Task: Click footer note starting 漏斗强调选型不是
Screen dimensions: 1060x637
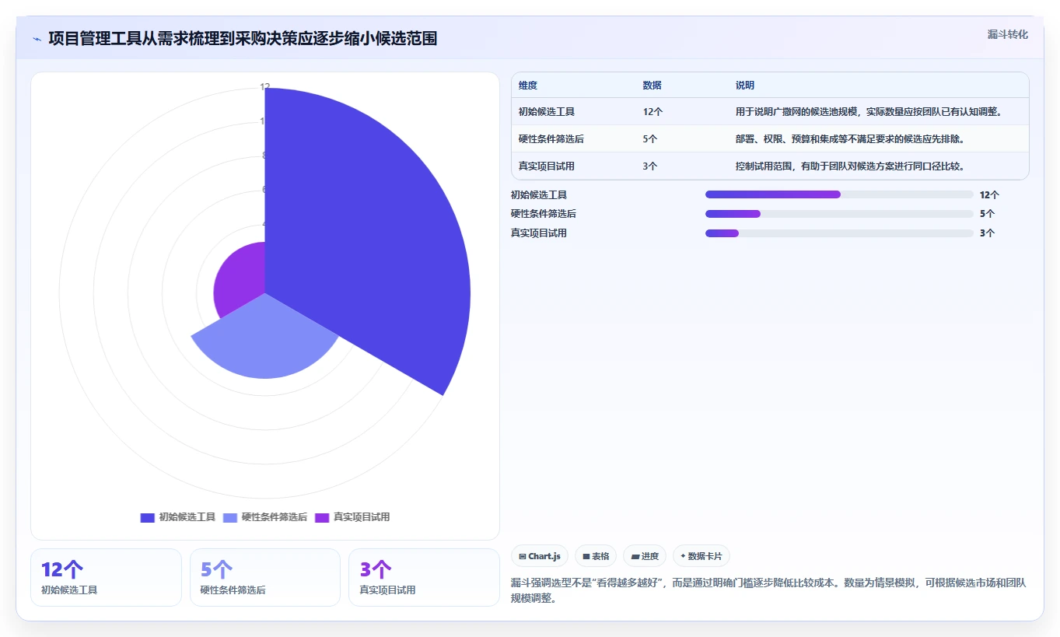Action: pos(769,591)
